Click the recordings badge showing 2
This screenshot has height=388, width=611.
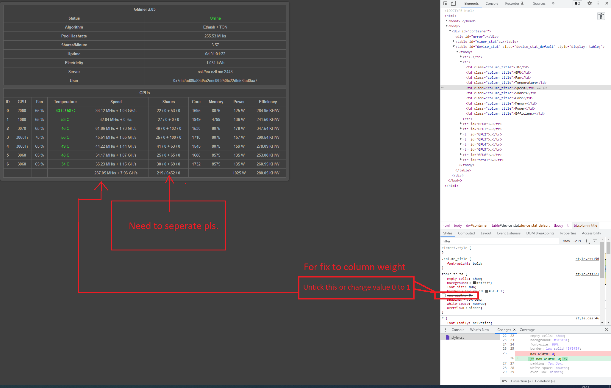[577, 3]
